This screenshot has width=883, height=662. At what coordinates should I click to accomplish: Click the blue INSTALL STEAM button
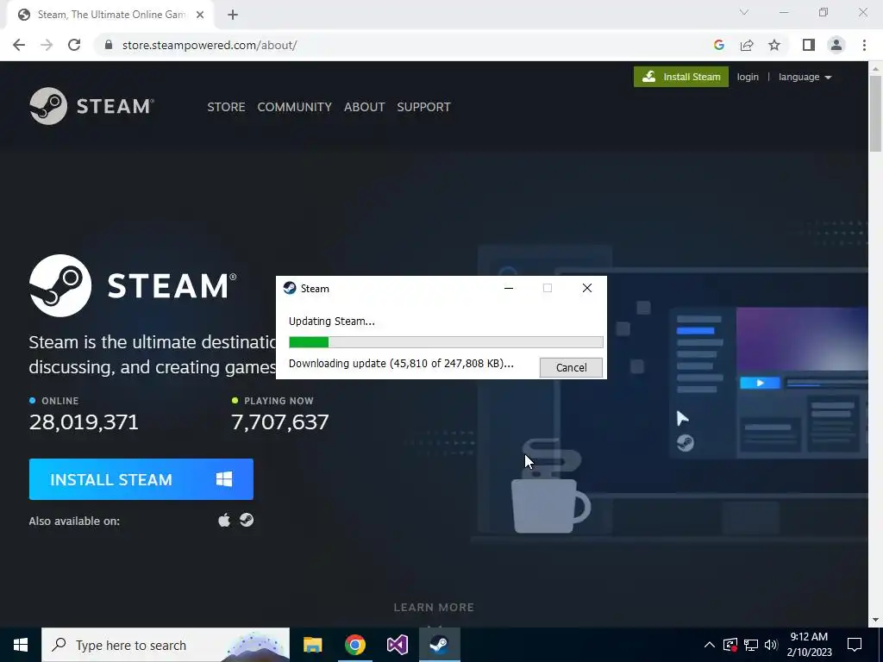coord(141,479)
